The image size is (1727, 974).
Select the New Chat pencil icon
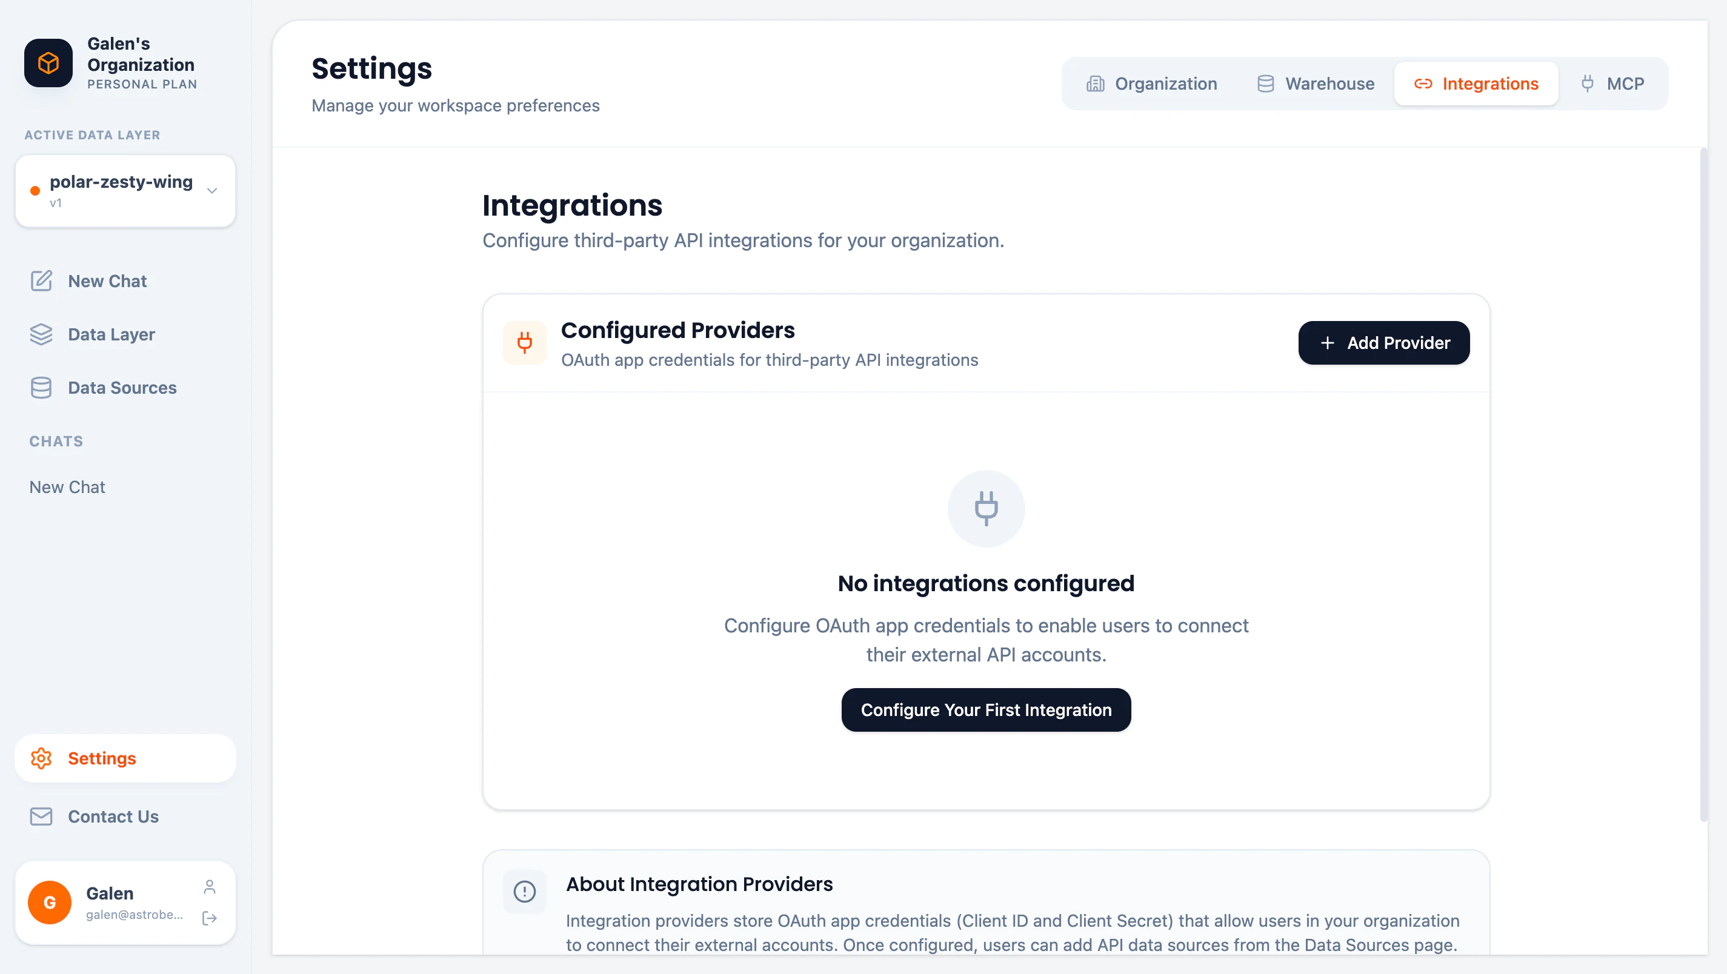coord(42,281)
